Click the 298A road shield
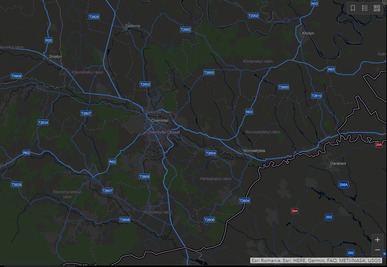 coord(343,185)
